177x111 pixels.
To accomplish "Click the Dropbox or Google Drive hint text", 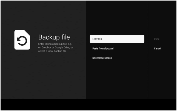I will coord(55,48).
